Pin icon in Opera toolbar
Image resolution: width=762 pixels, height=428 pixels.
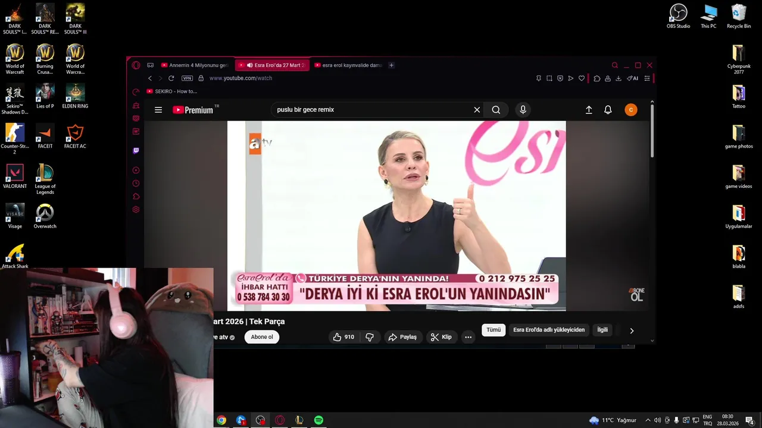pyautogui.click(x=539, y=78)
